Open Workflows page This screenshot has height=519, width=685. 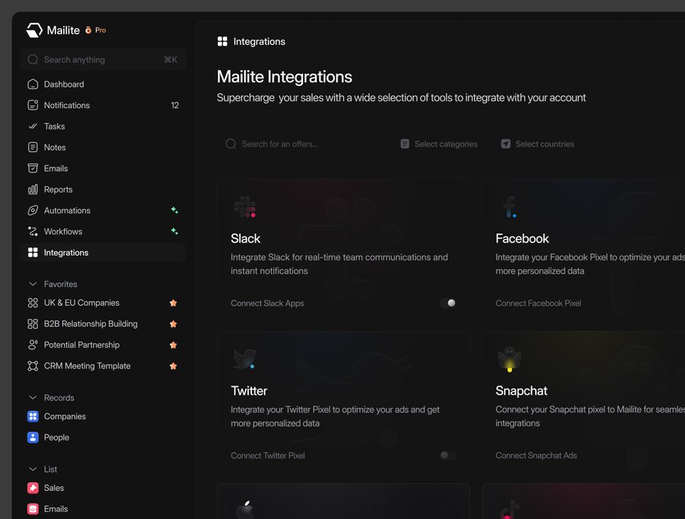pos(103,231)
